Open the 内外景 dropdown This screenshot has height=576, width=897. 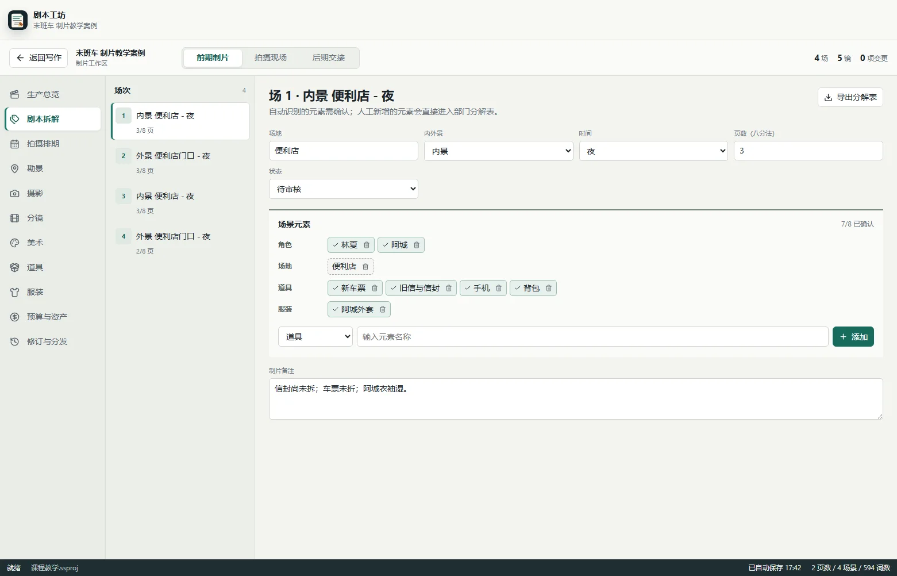499,151
